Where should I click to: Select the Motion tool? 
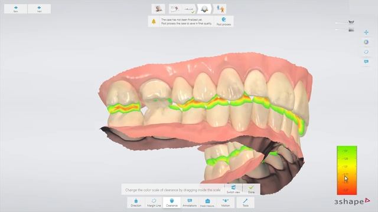226,203
